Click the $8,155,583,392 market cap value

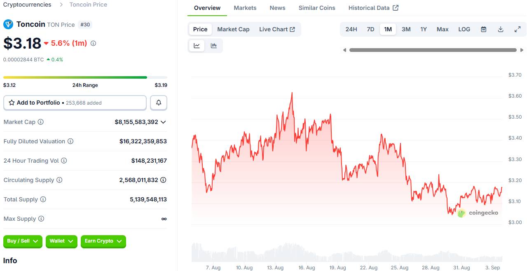click(x=136, y=122)
